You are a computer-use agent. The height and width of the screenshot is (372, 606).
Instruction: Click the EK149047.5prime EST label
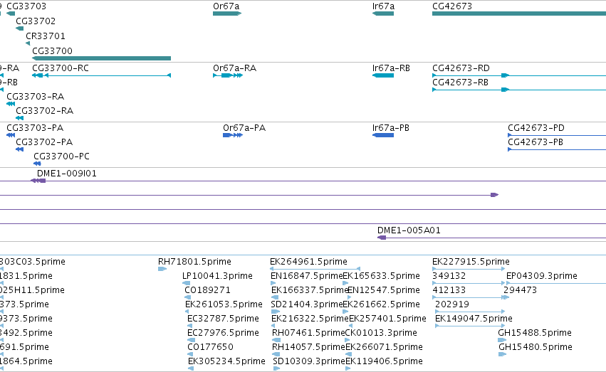click(474, 319)
